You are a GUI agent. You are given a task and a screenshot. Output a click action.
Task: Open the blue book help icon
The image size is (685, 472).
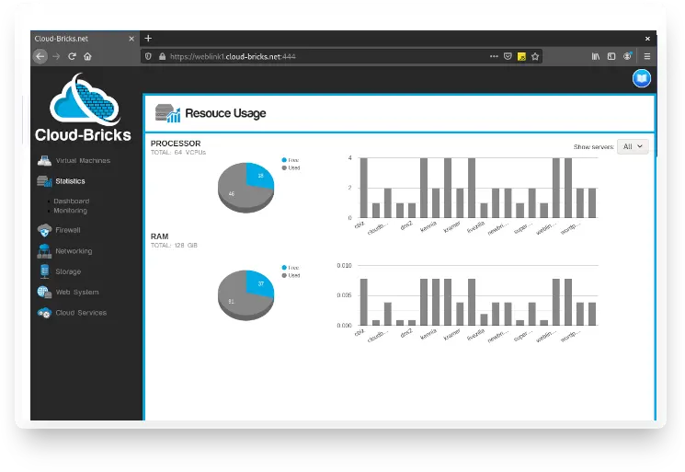click(641, 79)
